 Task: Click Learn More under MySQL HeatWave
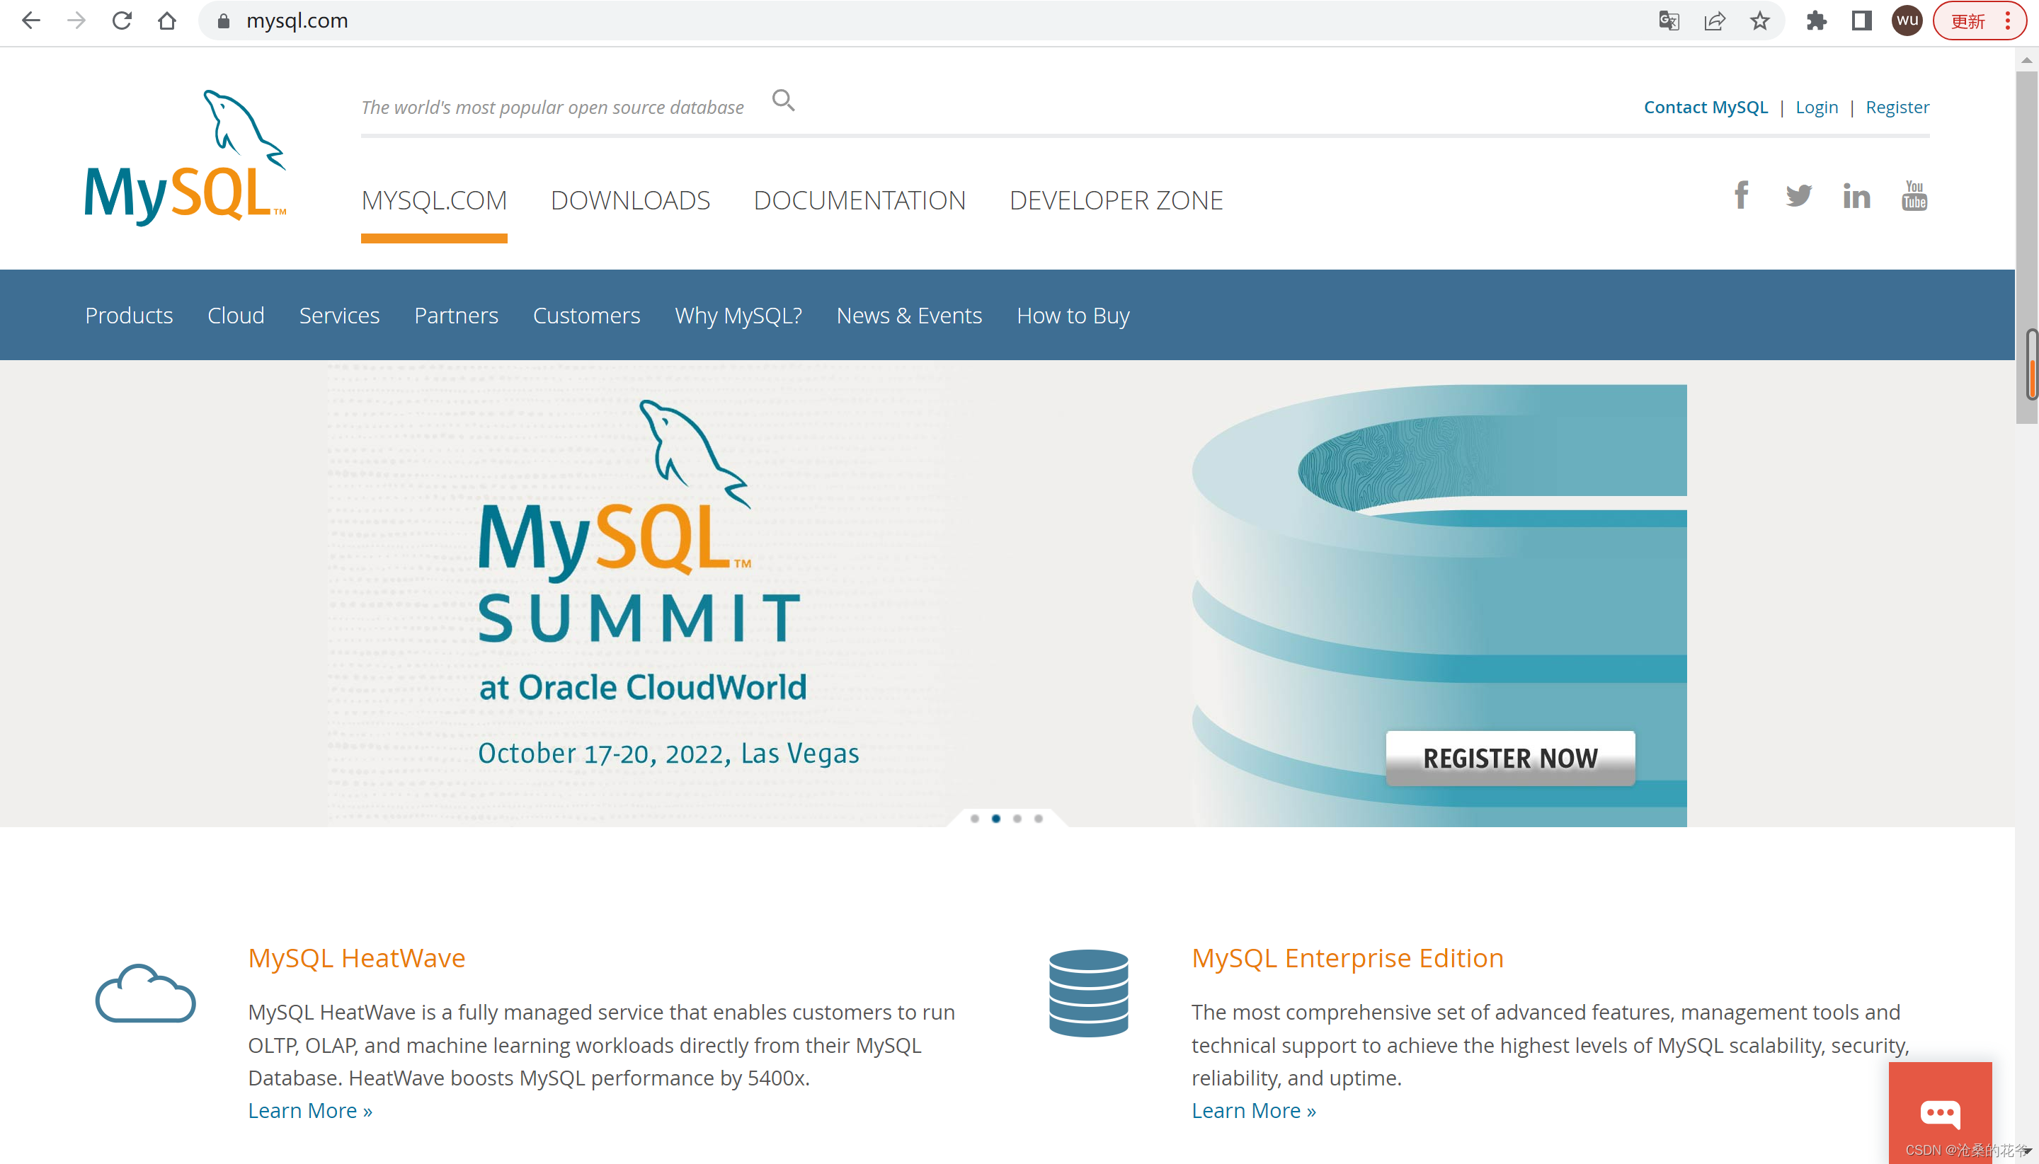(309, 1110)
